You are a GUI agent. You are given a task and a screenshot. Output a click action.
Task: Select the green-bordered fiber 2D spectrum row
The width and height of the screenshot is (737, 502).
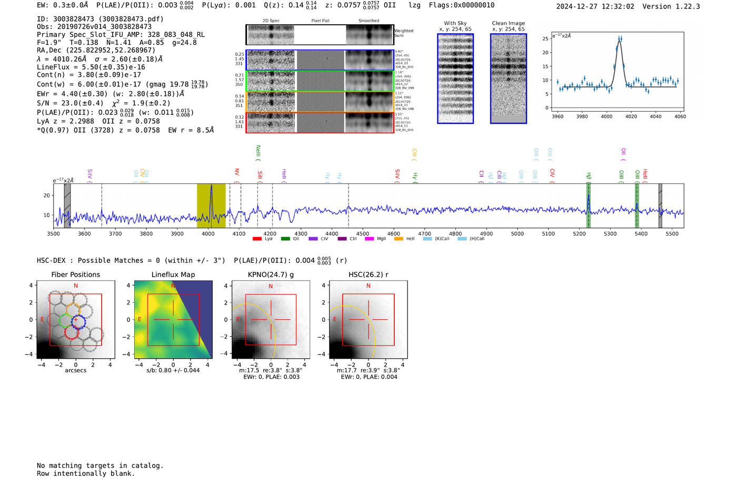(x=320, y=81)
